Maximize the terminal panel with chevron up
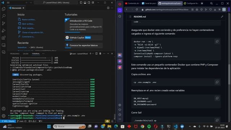The width and height of the screenshot is (231, 130). pyautogui.click(x=108, y=53)
